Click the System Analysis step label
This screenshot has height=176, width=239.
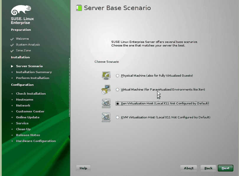click(28, 45)
